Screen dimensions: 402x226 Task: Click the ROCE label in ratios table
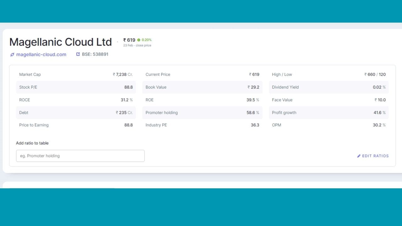tap(24, 100)
